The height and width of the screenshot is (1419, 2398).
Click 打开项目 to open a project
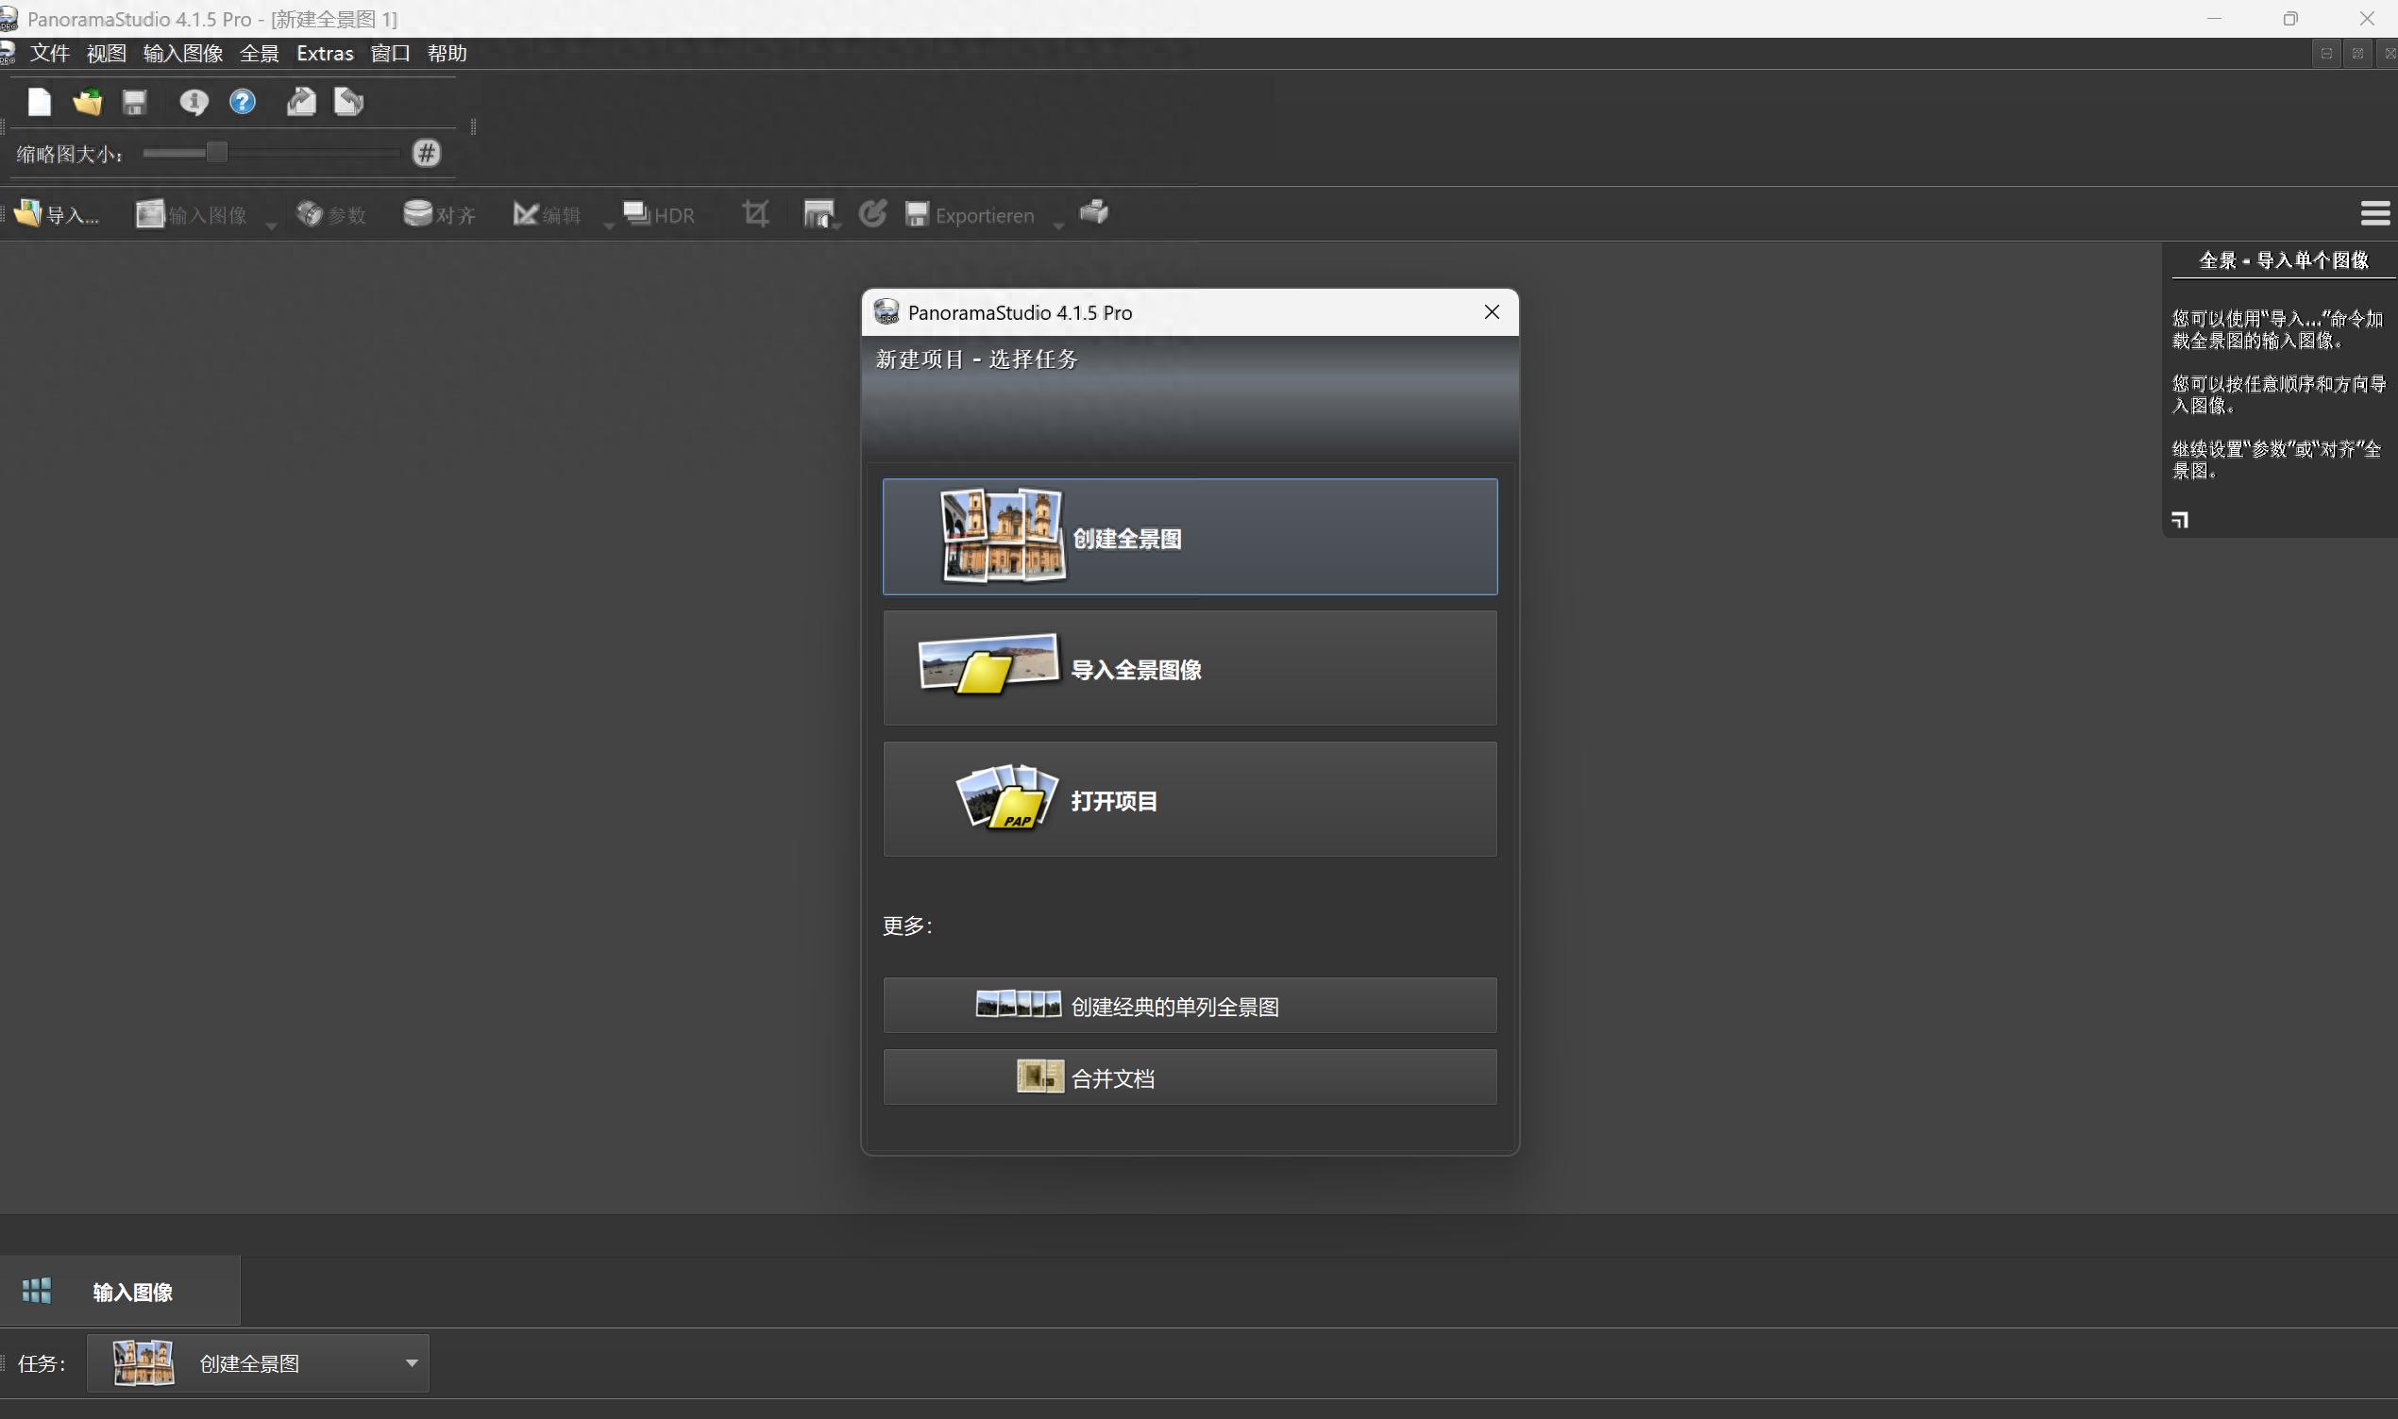[x=1189, y=799]
